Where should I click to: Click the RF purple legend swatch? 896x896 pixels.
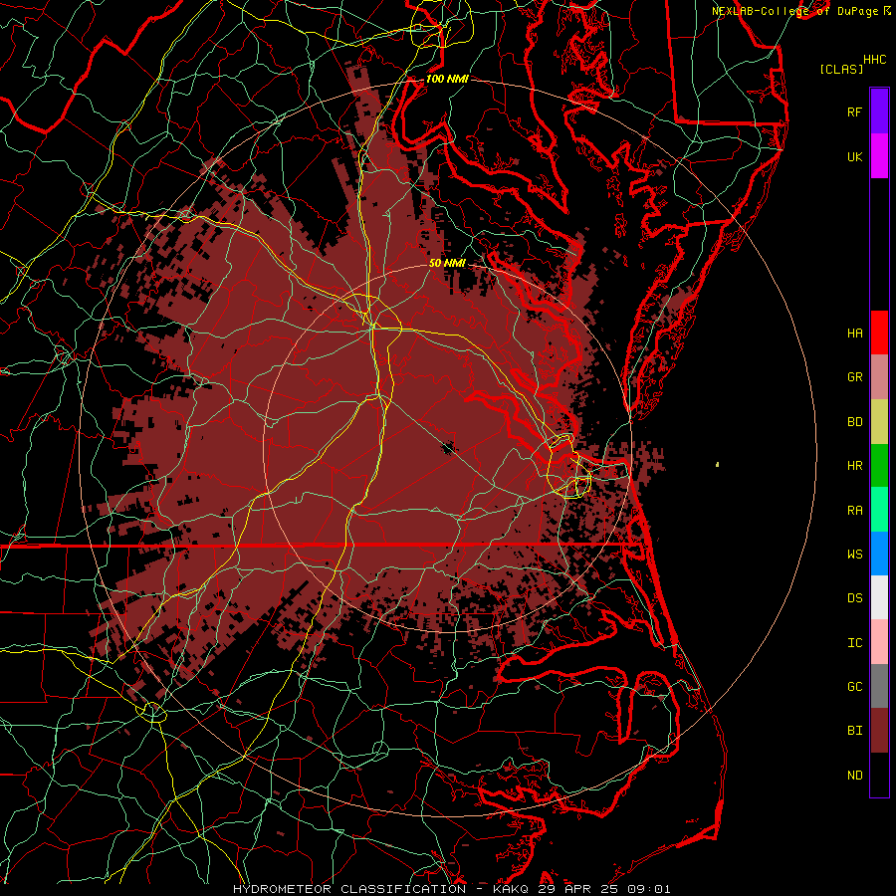[879, 112]
